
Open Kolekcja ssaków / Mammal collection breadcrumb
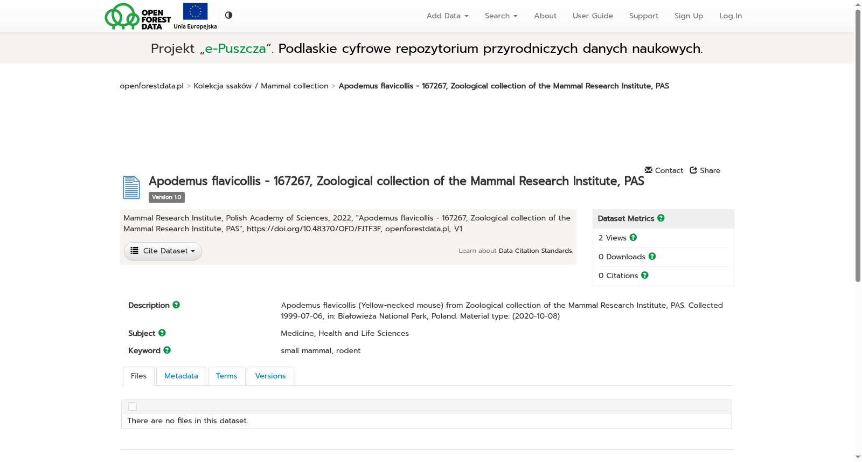[x=261, y=86]
